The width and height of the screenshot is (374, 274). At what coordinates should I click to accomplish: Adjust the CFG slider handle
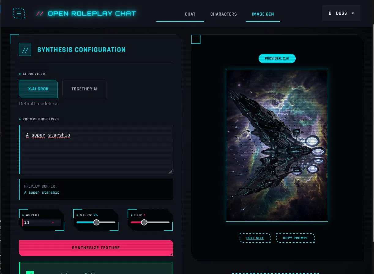[144, 222]
